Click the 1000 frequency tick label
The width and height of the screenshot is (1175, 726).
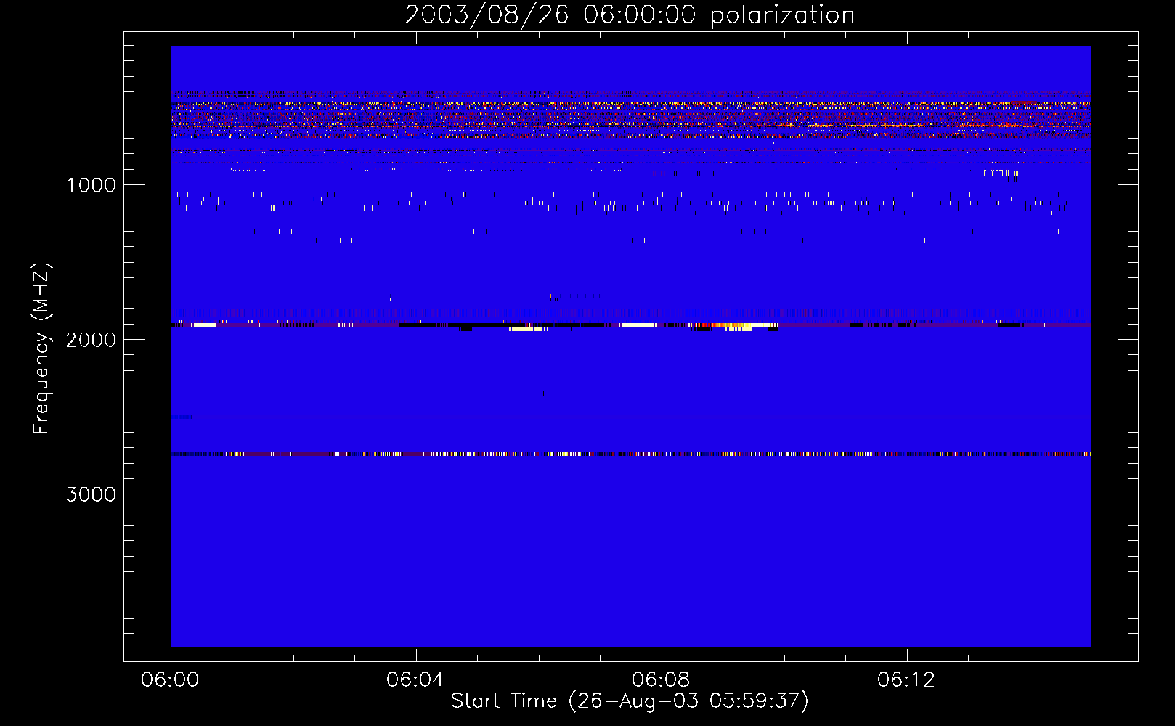(92, 185)
